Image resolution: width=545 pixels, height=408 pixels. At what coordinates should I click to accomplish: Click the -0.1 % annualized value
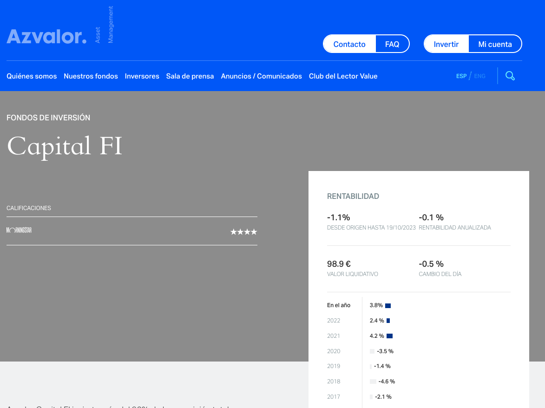[431, 217]
